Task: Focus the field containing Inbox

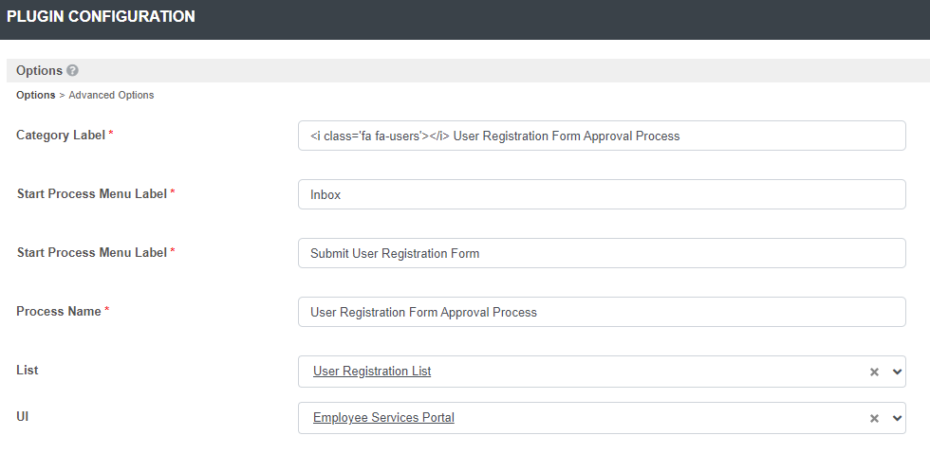Action: point(602,194)
